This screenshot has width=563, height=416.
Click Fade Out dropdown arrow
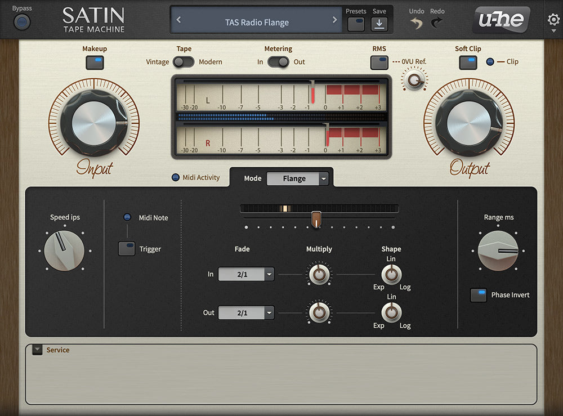tap(269, 312)
